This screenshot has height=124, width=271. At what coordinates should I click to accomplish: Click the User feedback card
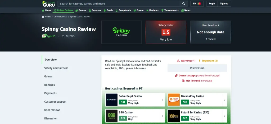point(210,32)
